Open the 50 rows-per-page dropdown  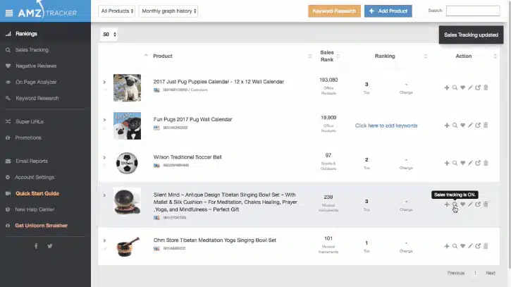[109, 35]
